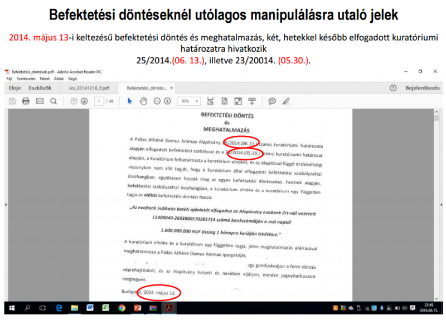This screenshot has height=320, width=446.
Task: Choose the selection arrow tool
Action: coord(130,101)
